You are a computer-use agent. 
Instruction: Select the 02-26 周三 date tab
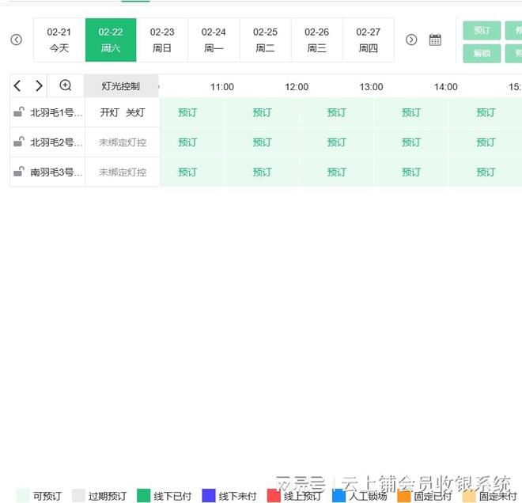316,40
